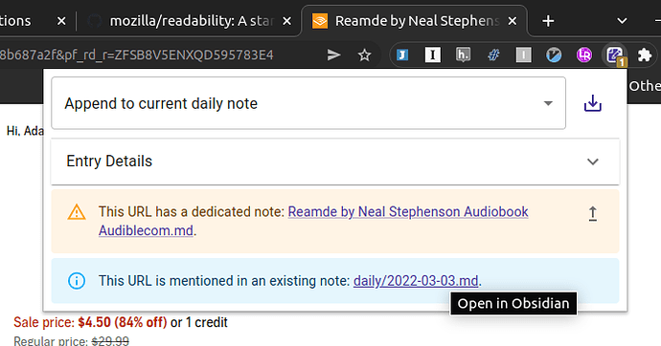Image resolution: width=661 pixels, height=346 pixels.
Task: Click the blue hash '#' extension icon
Action: click(x=493, y=55)
